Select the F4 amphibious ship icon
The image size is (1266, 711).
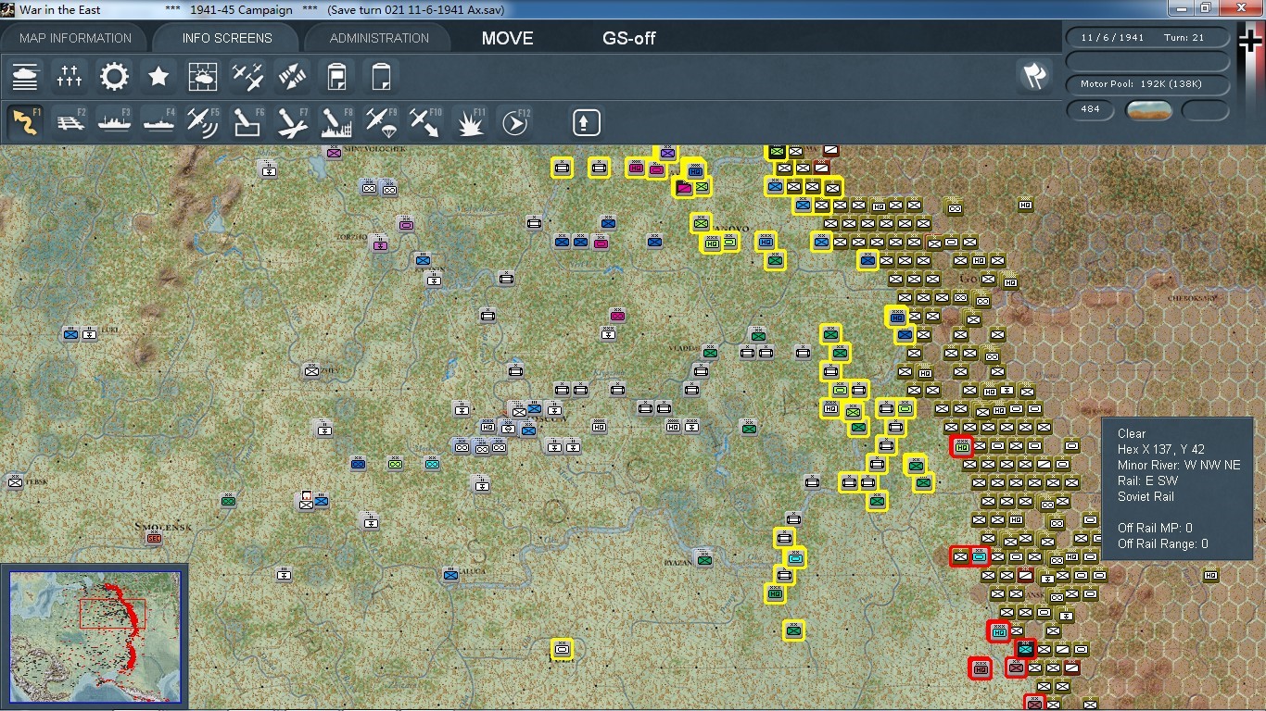(x=158, y=121)
